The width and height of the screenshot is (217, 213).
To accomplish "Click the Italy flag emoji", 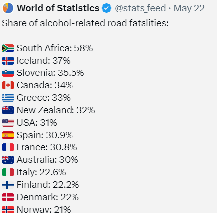I will [x=8, y=172].
